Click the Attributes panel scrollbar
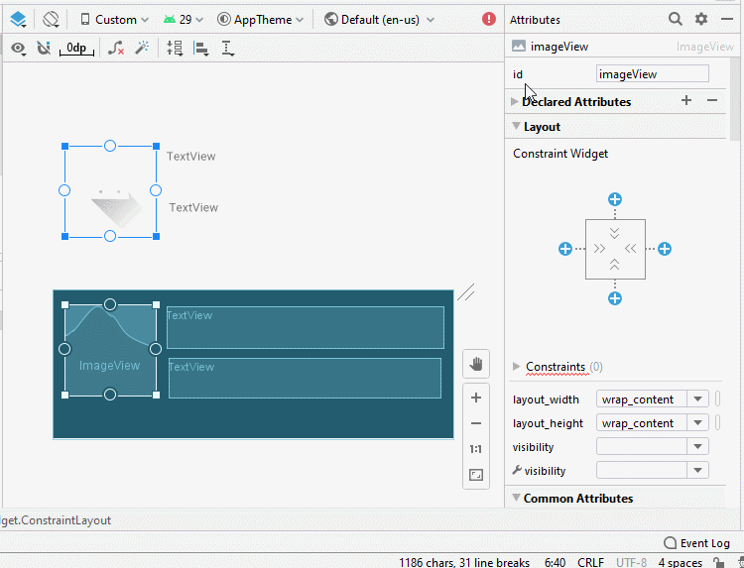This screenshot has width=744, height=568. coord(735,97)
